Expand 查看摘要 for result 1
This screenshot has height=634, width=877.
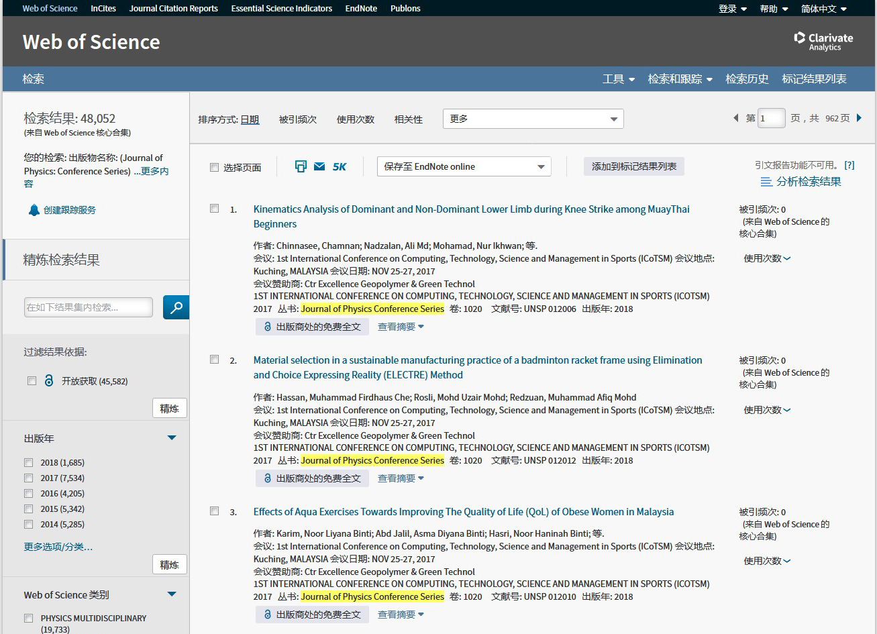click(x=401, y=327)
